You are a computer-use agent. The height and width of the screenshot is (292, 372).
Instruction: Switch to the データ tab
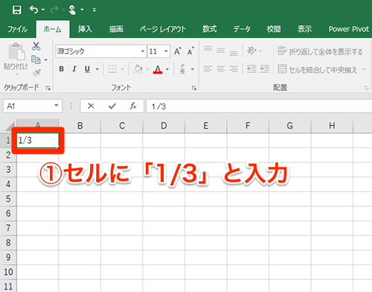242,29
